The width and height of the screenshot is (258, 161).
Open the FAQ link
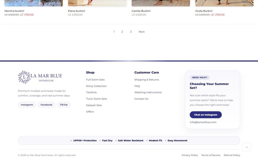point(137,86)
